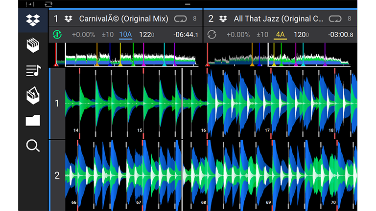Click the green sync icon on deck 1
This screenshot has height=211, width=376.
point(58,35)
